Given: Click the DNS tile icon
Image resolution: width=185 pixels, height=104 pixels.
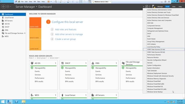Looking at the screenshot, I should [x=93, y=63].
